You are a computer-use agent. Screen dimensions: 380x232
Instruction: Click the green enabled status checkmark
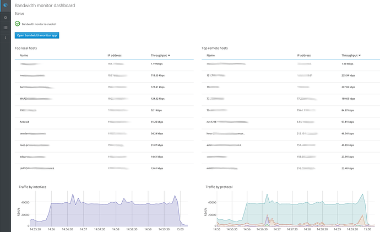tap(18, 24)
